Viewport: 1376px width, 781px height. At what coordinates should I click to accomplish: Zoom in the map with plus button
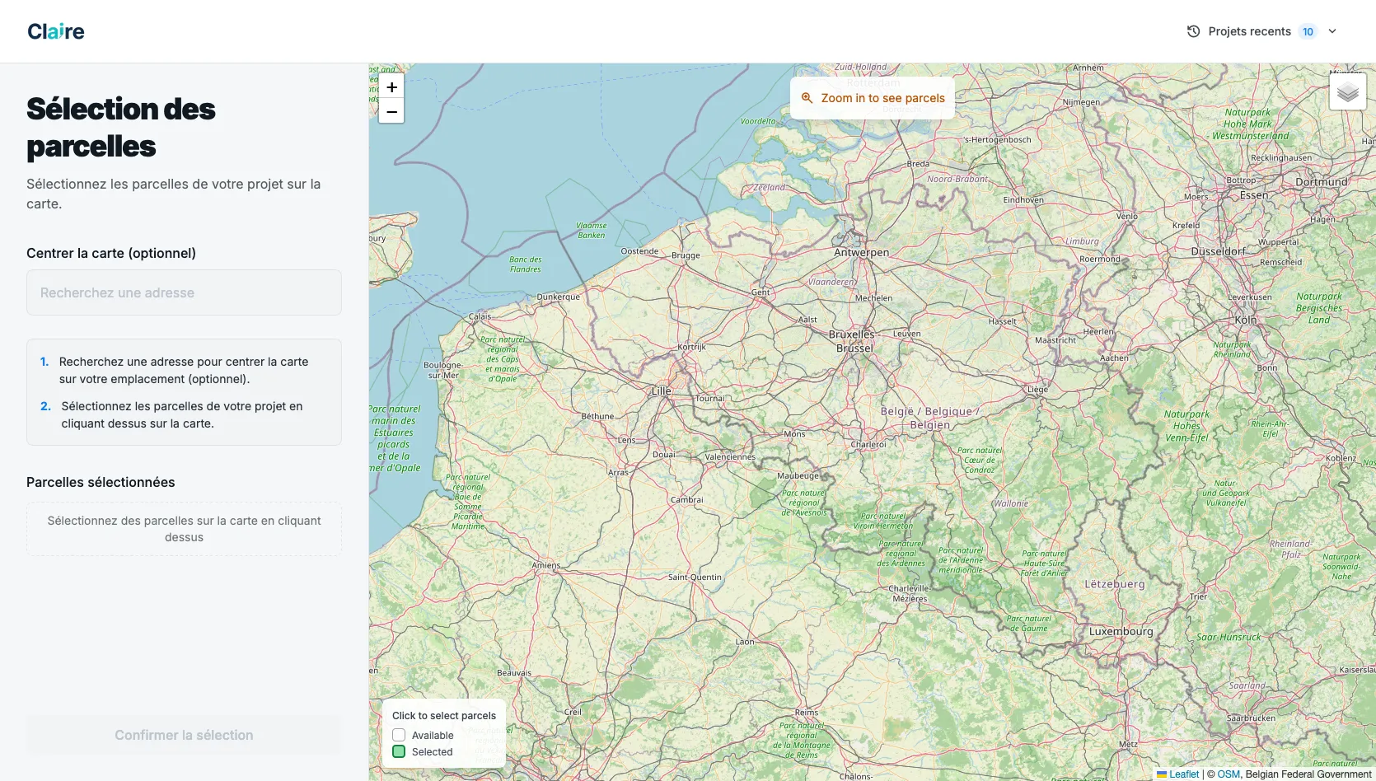tap(392, 87)
